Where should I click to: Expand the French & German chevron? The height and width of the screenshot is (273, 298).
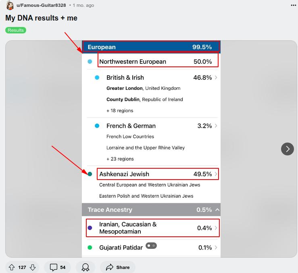[217, 126]
